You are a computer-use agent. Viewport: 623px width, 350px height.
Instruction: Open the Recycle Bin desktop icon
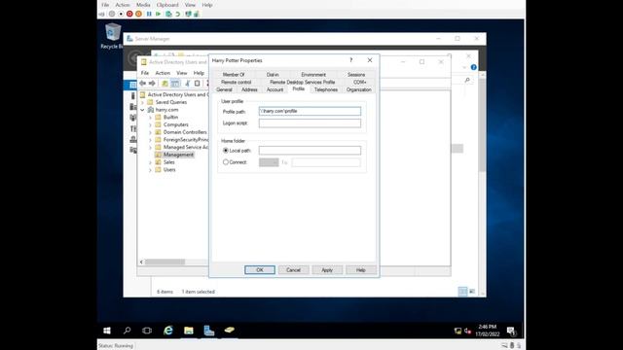(x=113, y=36)
